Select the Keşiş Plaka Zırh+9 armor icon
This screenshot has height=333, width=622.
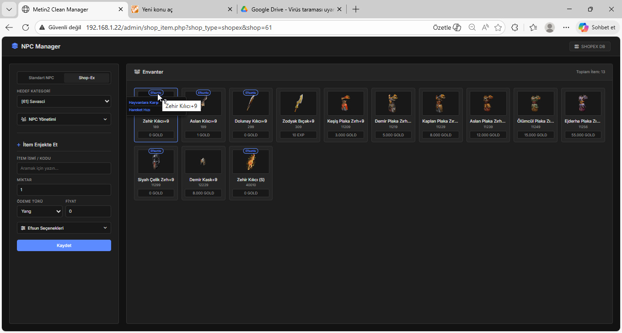[346, 103]
